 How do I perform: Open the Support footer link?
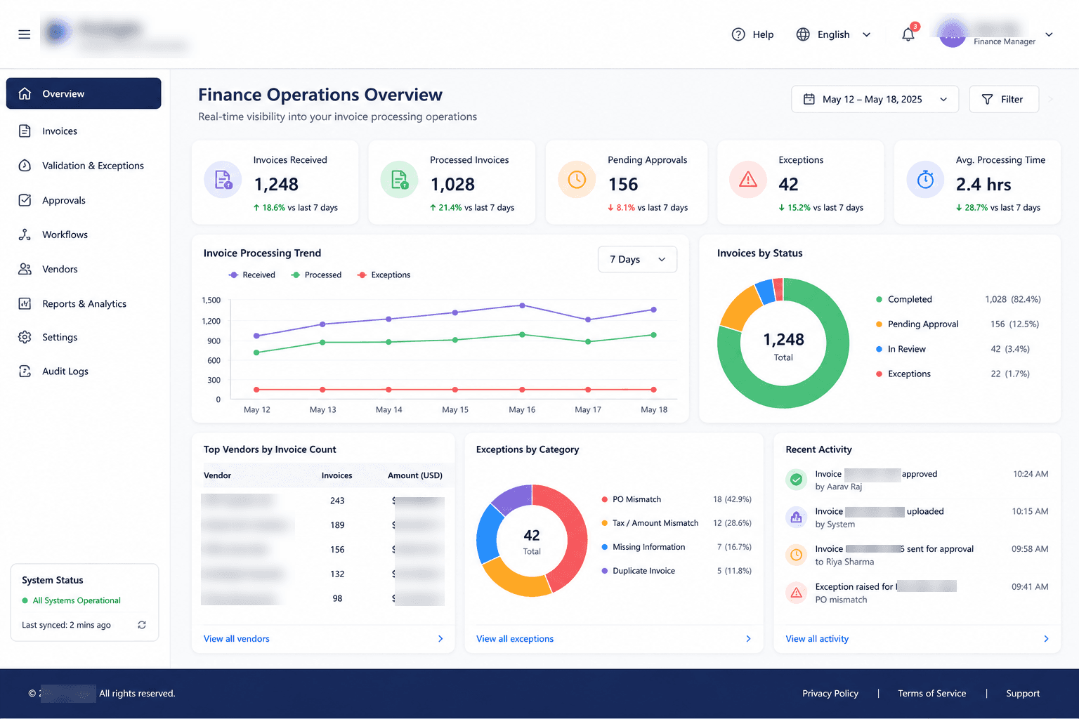coord(1023,694)
